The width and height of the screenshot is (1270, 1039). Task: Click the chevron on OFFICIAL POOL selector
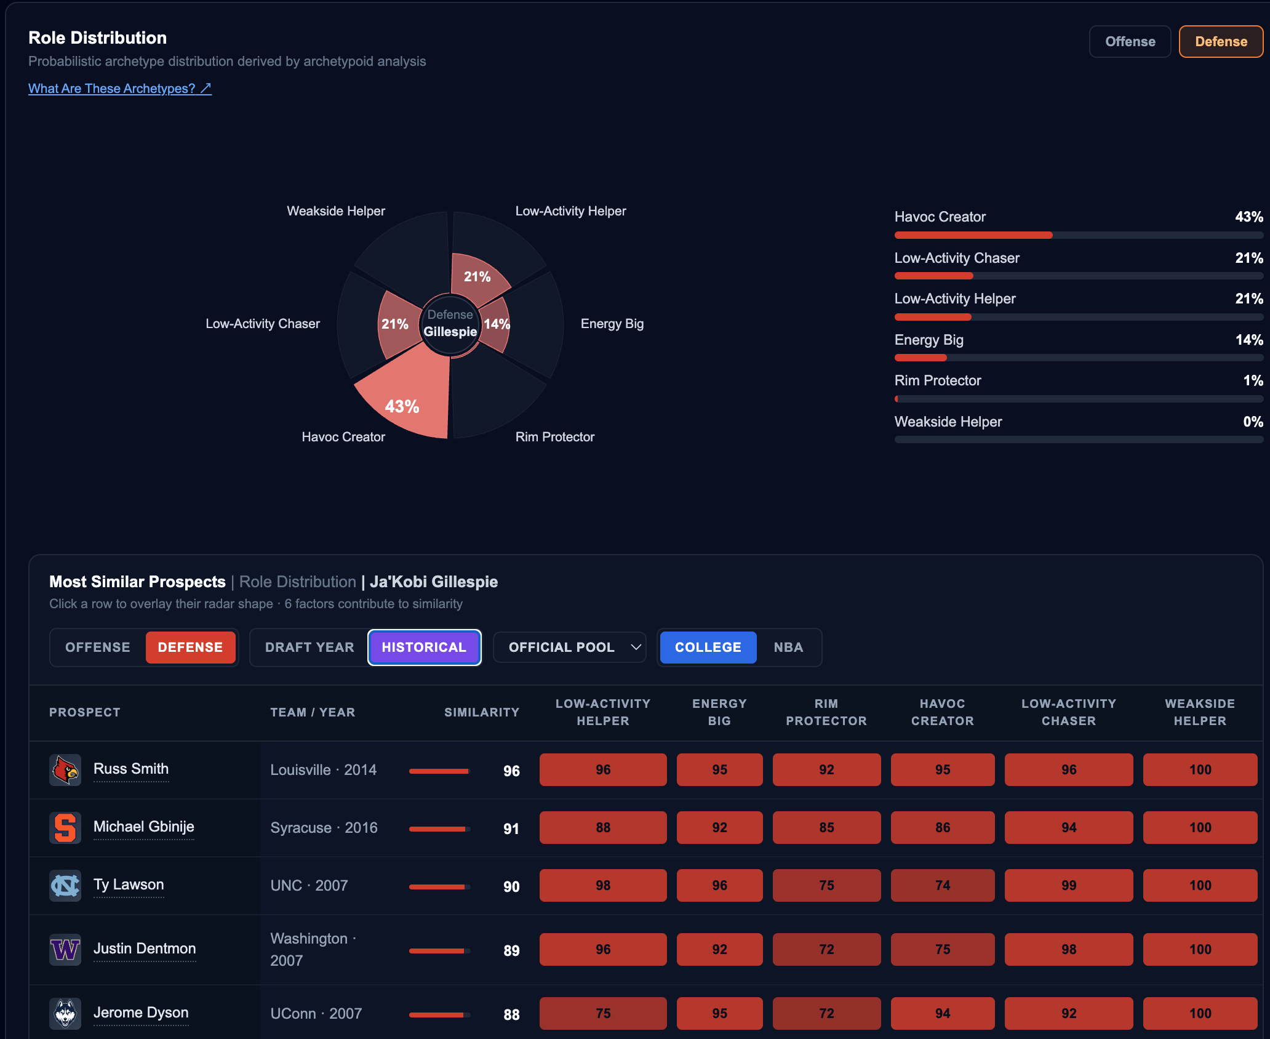(x=636, y=648)
